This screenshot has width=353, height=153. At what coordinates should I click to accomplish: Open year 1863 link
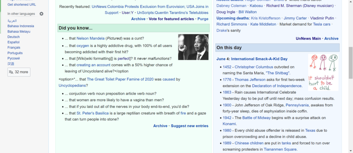point(227,92)
